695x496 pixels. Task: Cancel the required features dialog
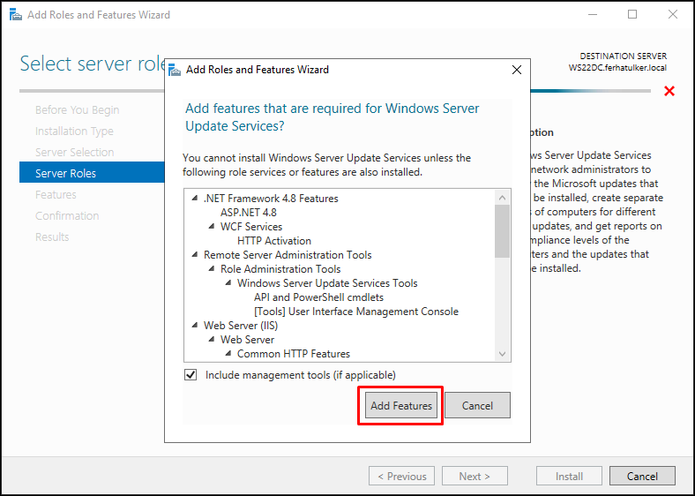(x=477, y=405)
